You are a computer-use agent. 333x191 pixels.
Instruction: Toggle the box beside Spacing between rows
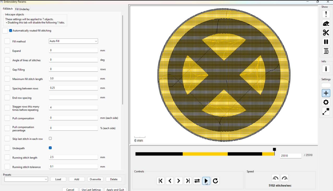[x=7, y=88]
